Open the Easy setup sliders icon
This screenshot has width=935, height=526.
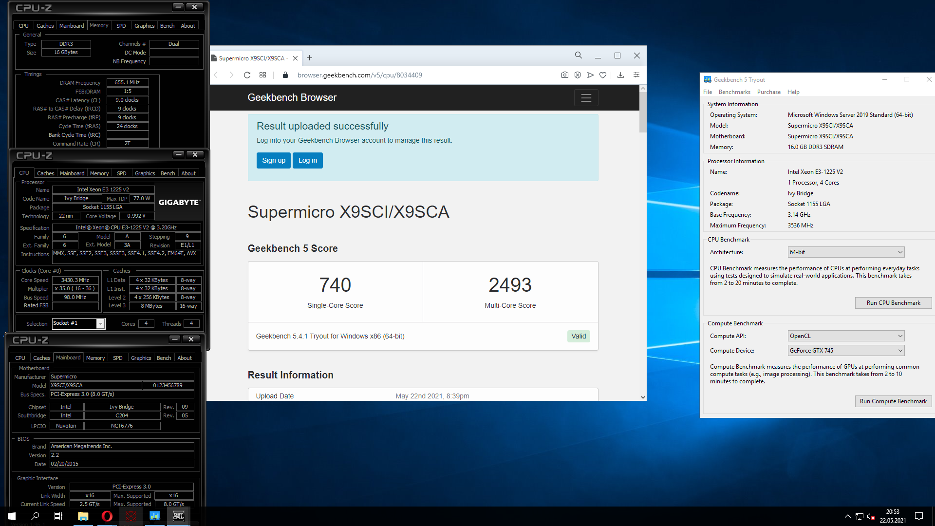click(x=636, y=75)
